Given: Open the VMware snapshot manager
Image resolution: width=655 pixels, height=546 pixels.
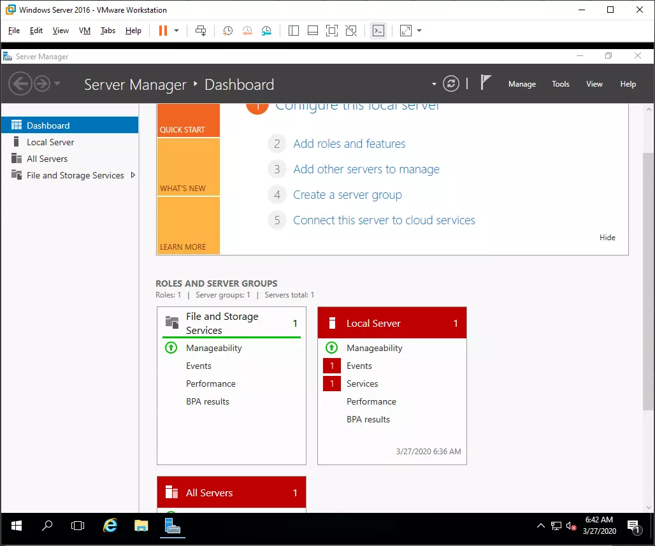Looking at the screenshot, I should coord(266,31).
